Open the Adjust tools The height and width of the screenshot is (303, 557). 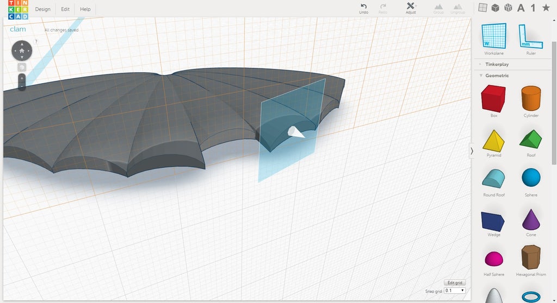[x=411, y=8]
